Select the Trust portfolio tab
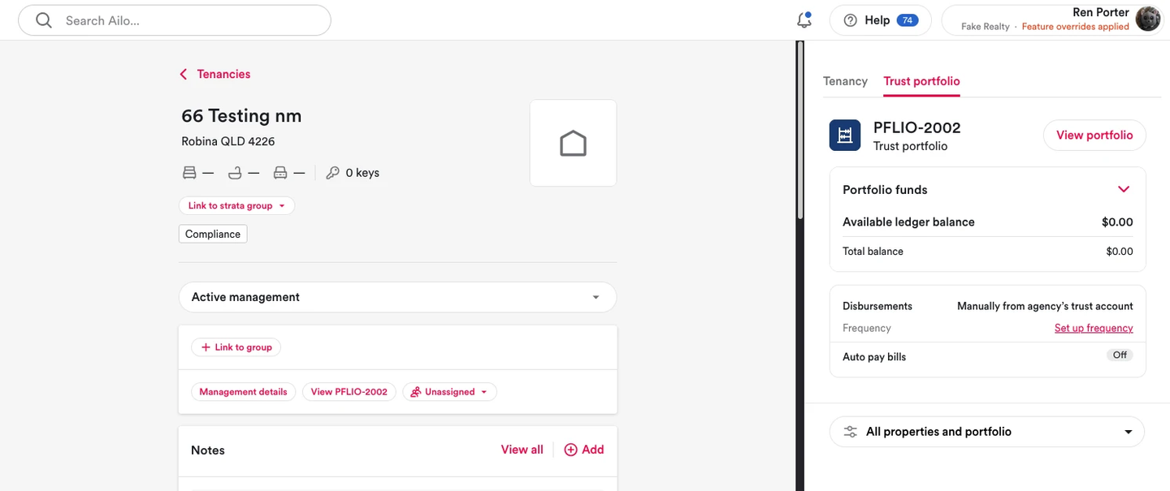 [921, 81]
